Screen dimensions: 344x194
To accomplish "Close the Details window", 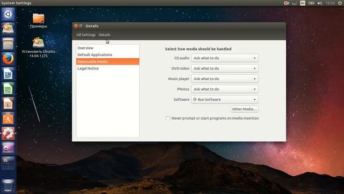I will click(x=76, y=26).
